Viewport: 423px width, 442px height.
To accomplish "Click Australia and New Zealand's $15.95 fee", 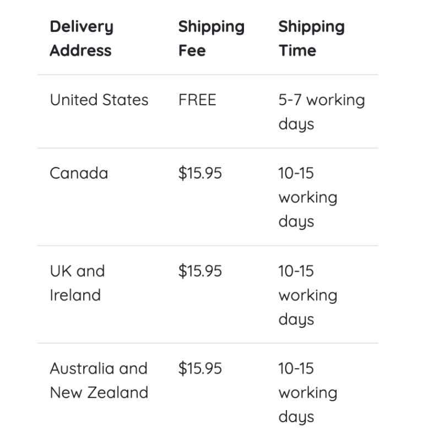I will coord(200,369).
